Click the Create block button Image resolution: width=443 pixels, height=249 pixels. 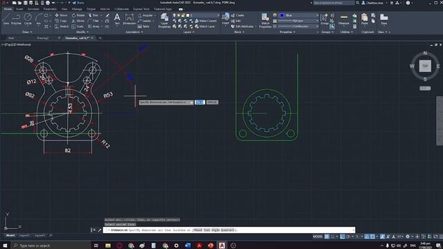pos(237,15)
